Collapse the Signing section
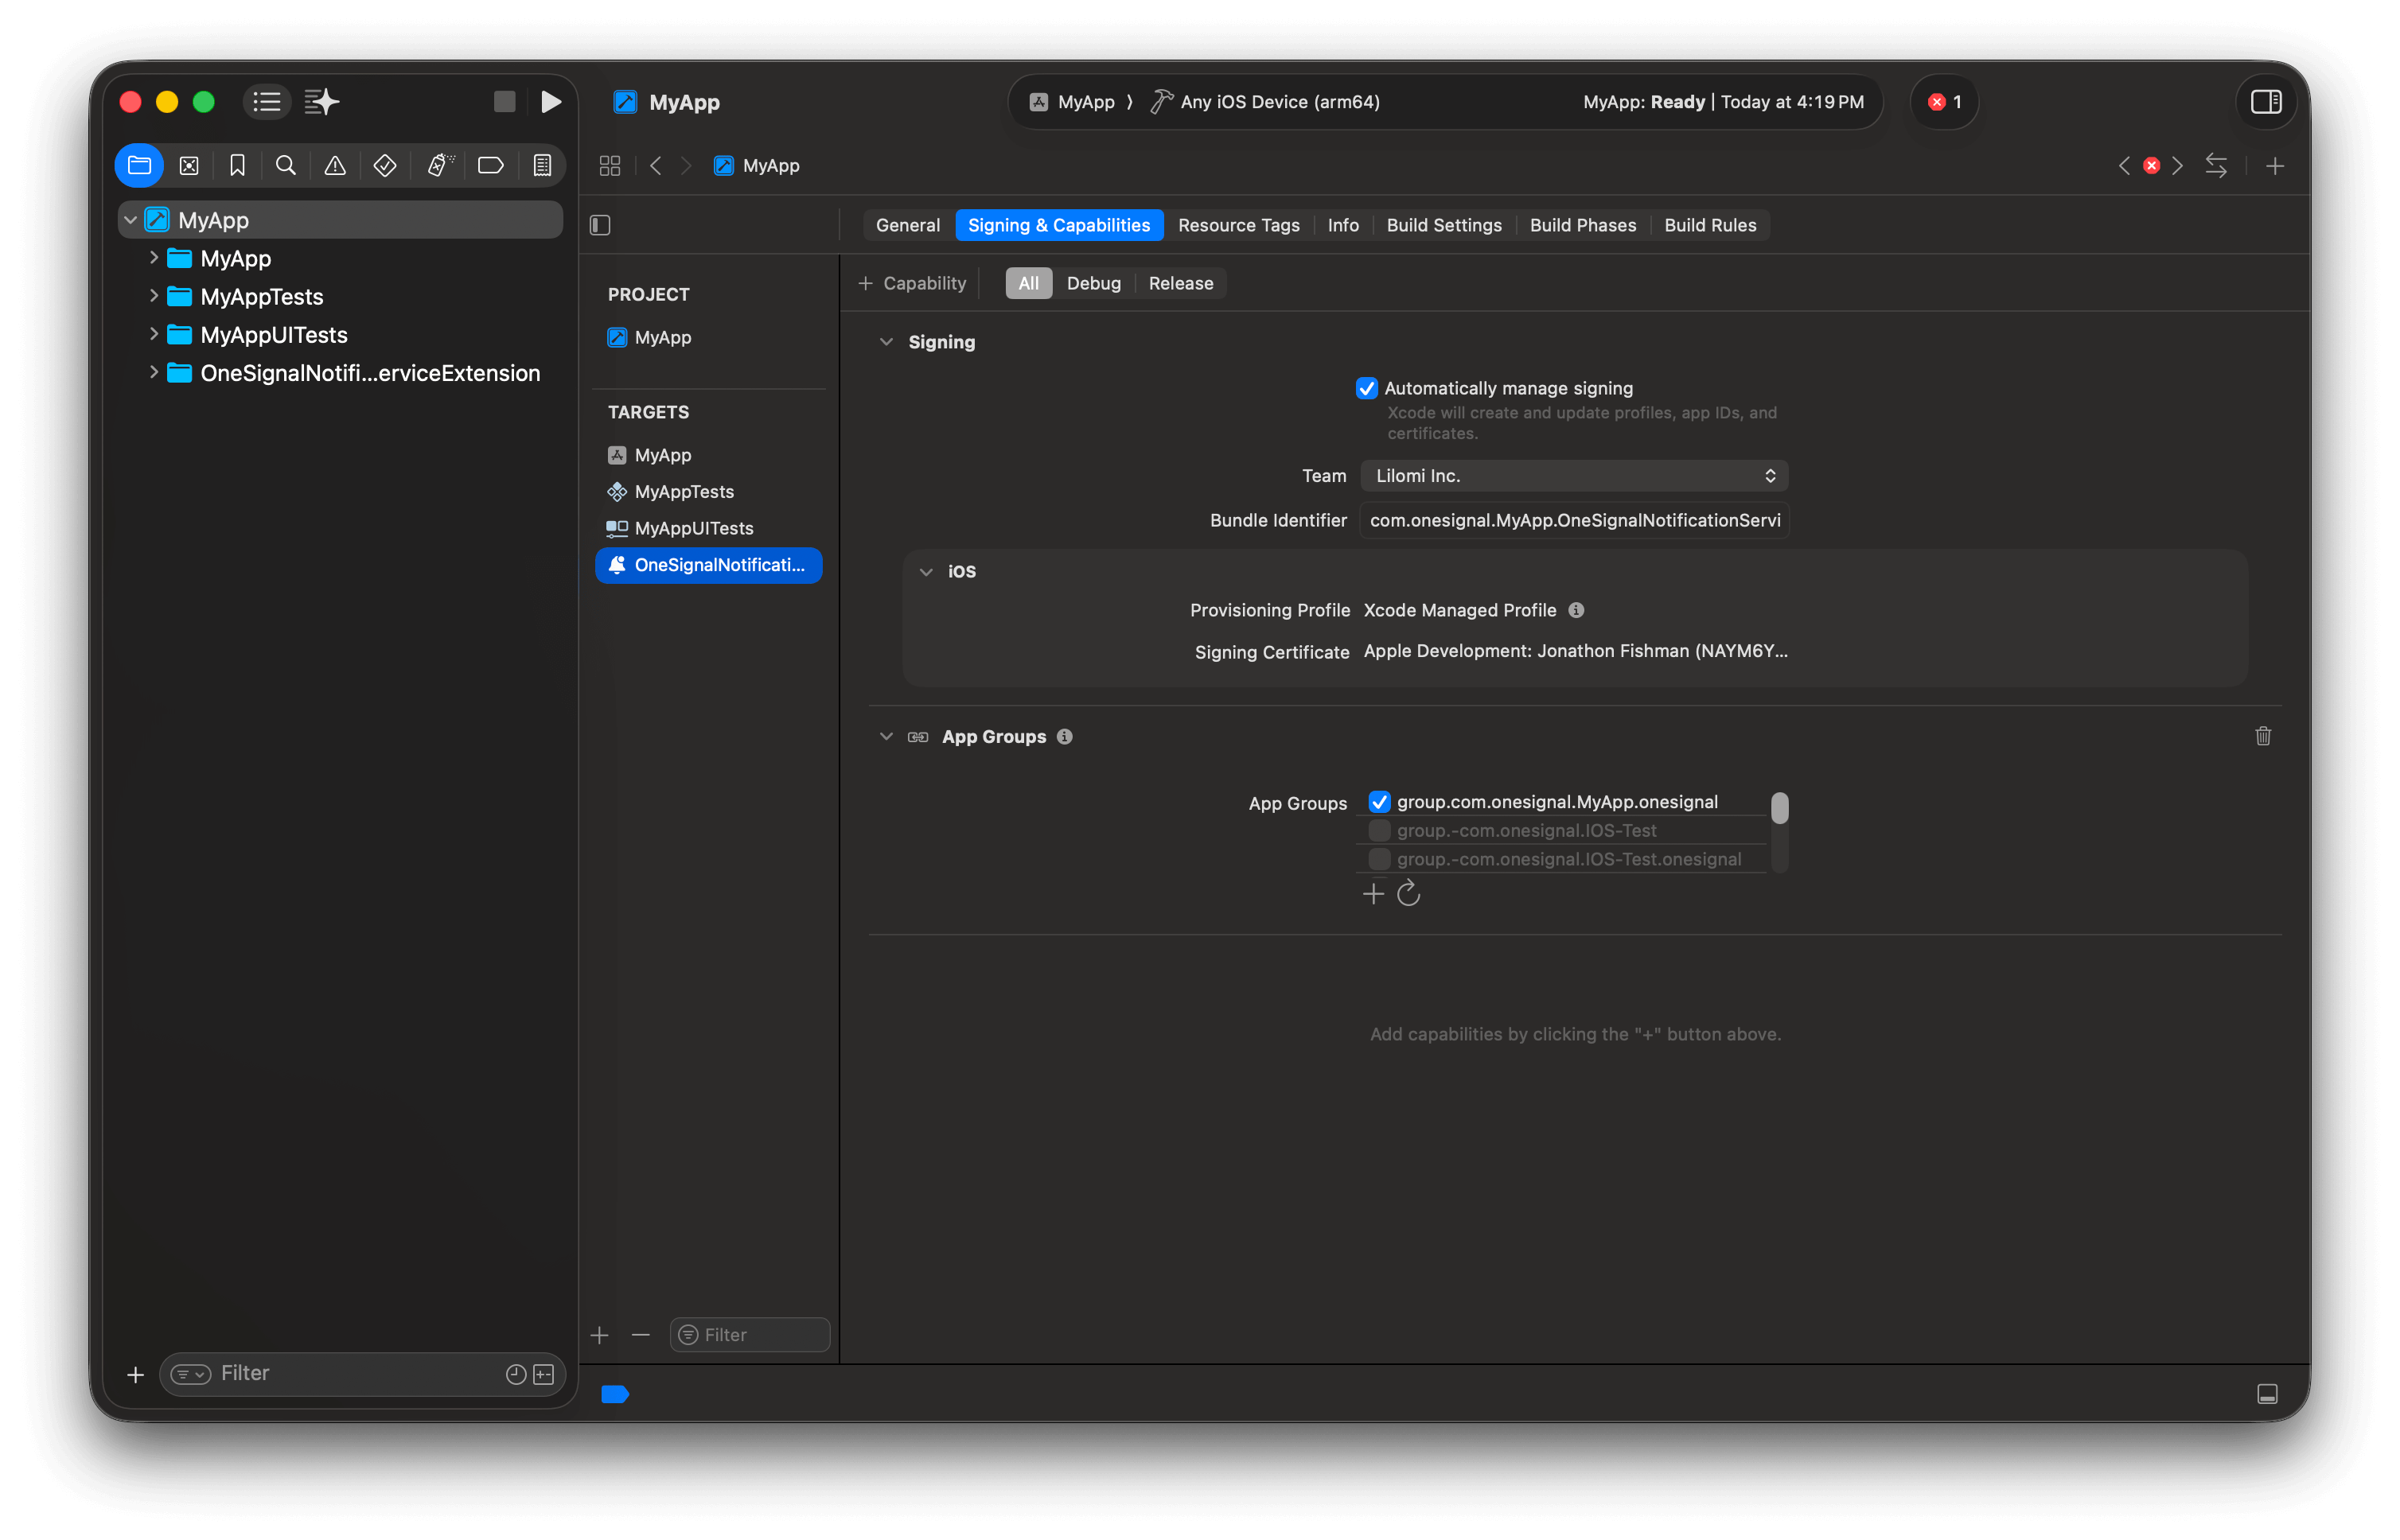The width and height of the screenshot is (2400, 1540). point(886,341)
